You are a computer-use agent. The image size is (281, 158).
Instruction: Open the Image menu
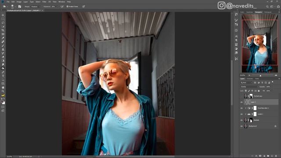point(19,2)
